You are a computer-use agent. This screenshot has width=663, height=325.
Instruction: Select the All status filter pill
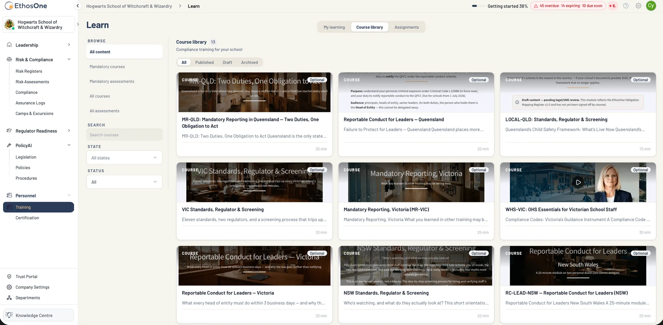tap(184, 62)
